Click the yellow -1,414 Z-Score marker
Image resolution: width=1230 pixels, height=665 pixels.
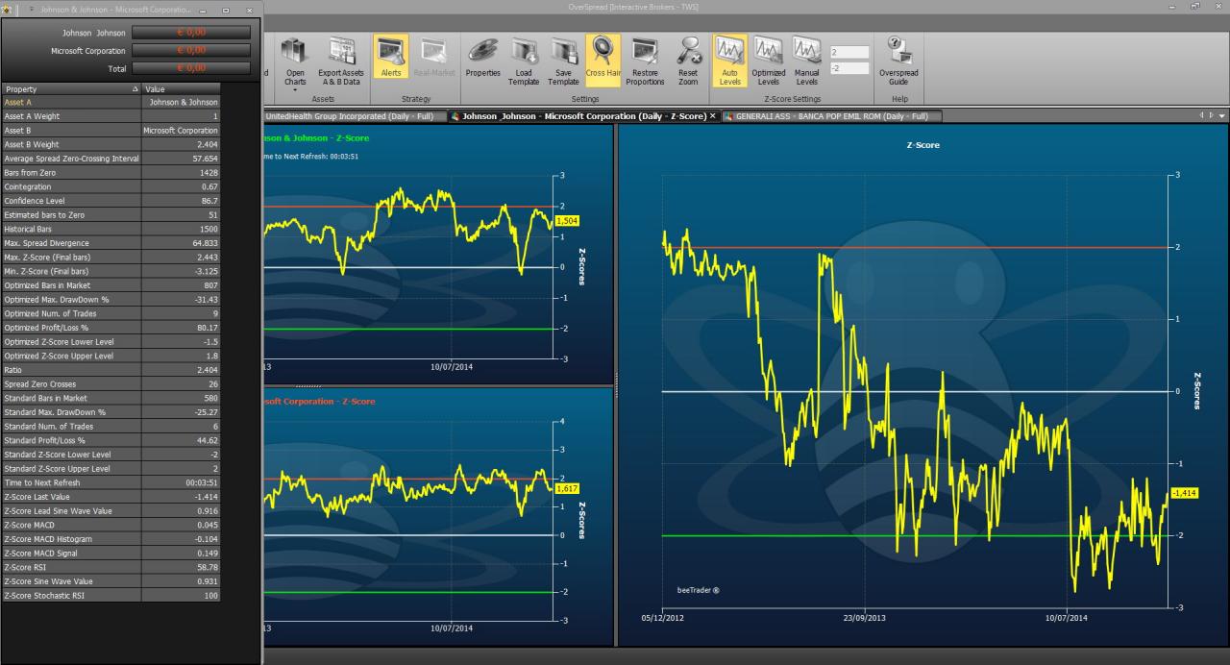(1184, 492)
